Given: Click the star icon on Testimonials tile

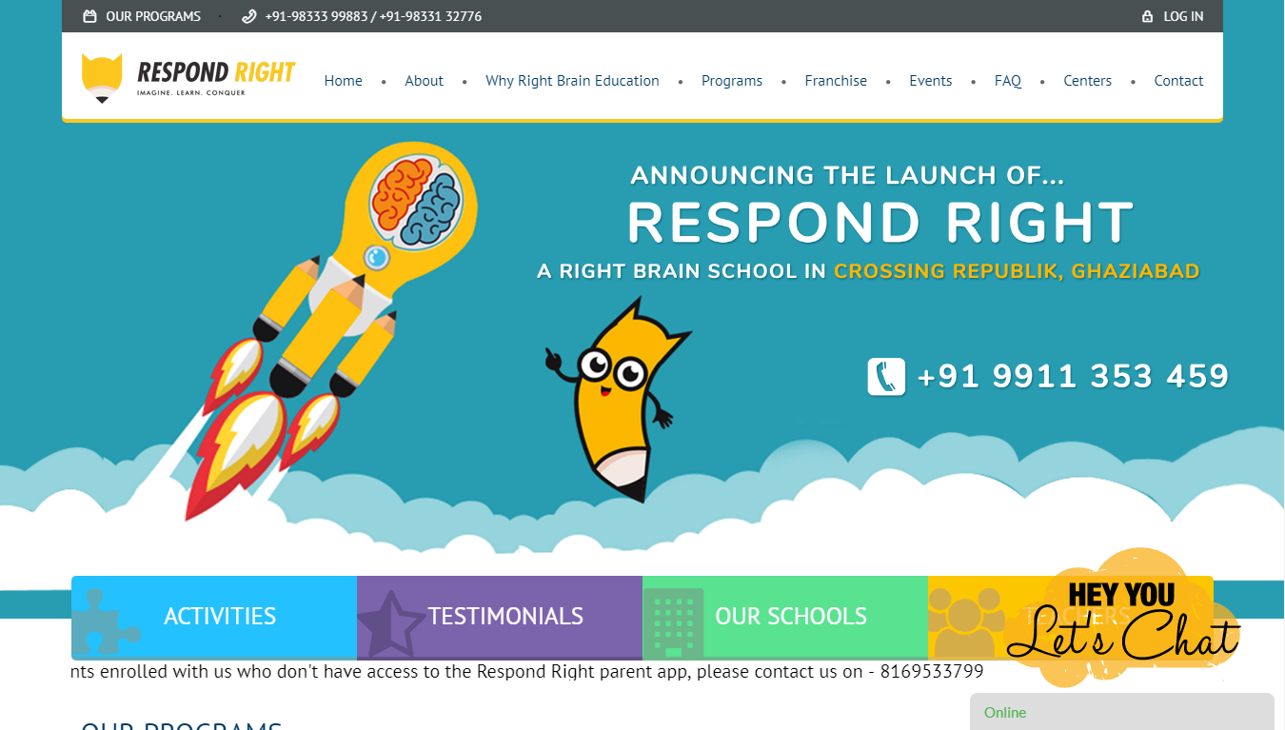Looking at the screenshot, I should (390, 621).
